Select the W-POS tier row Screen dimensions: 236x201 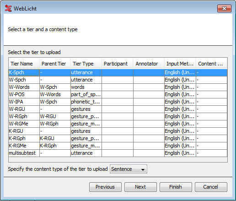pyautogui.click(x=118, y=94)
